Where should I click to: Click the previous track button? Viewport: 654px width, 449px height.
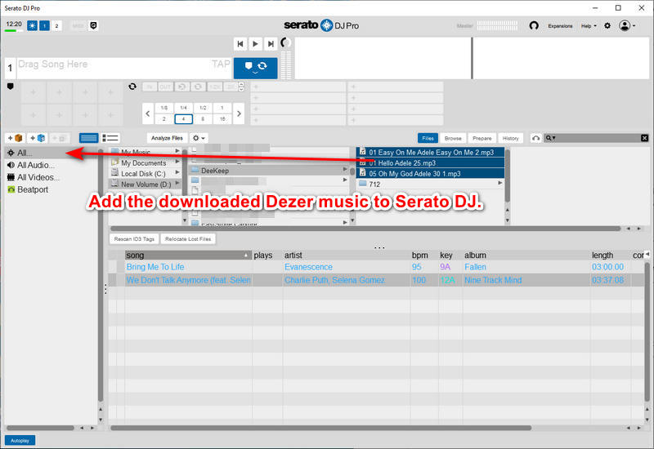[x=240, y=44]
